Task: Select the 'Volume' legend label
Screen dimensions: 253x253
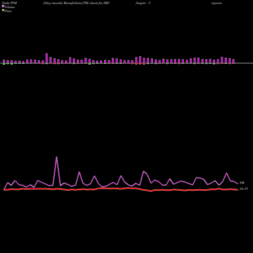Action: coord(10,7)
